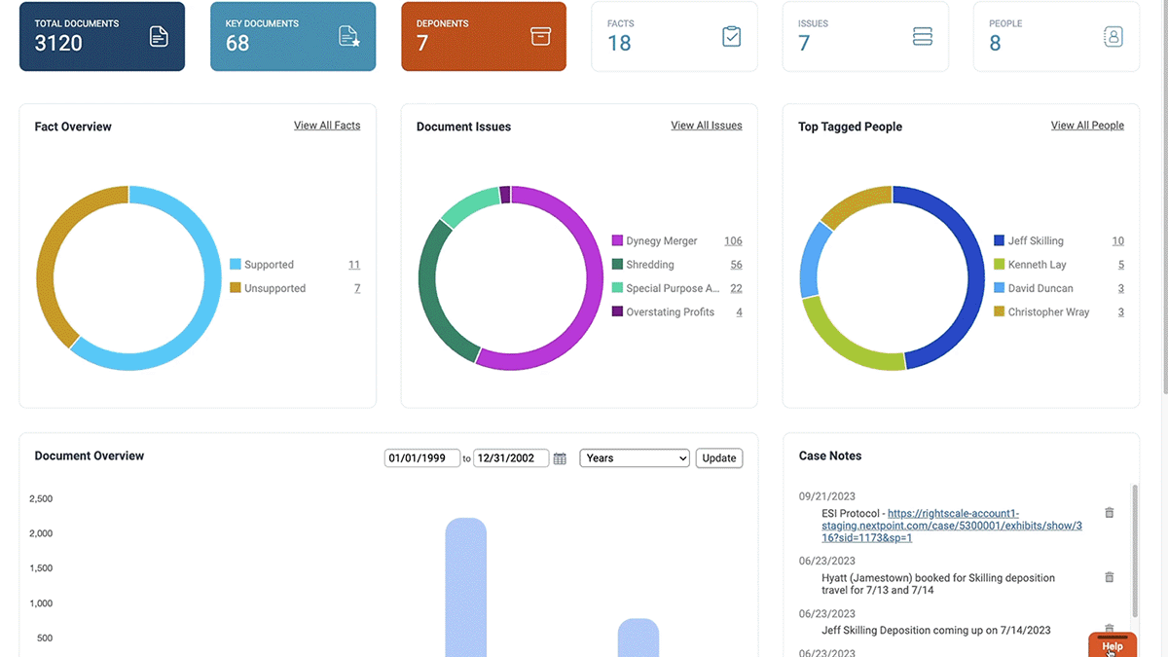Expand the Years interval dropdown
The image size is (1168, 657).
(x=634, y=458)
